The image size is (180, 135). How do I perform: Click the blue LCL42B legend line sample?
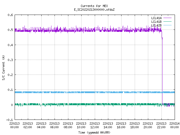click(x=167, y=25)
